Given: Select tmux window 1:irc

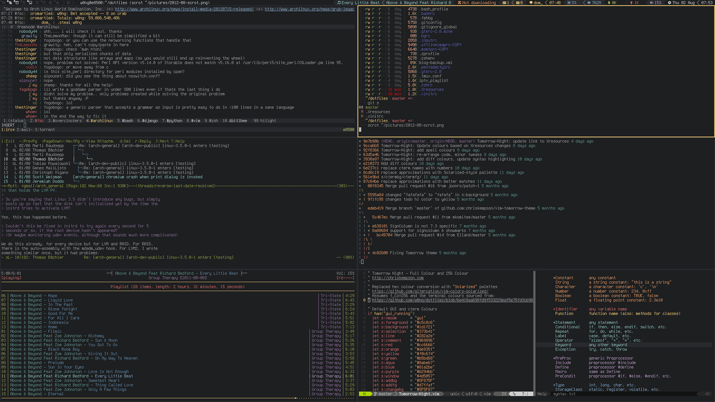Looking at the screenshot, I should (x=8, y=130).
